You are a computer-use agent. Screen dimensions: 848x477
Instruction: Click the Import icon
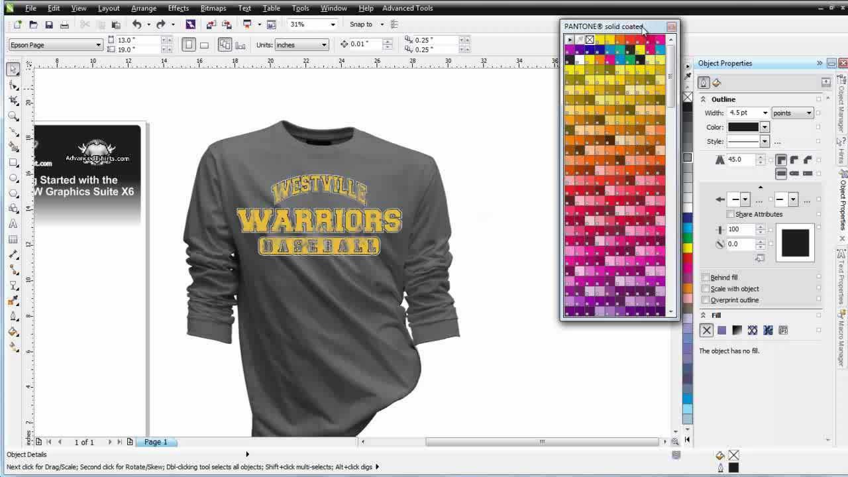211,25
